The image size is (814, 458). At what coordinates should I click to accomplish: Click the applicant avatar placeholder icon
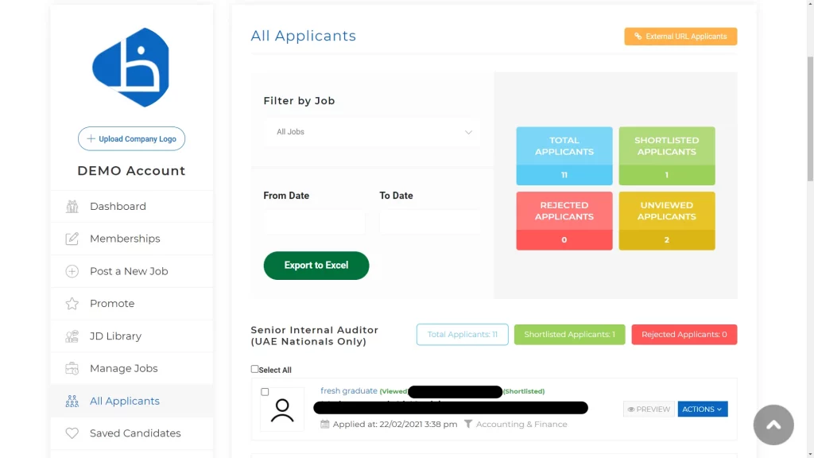282,409
